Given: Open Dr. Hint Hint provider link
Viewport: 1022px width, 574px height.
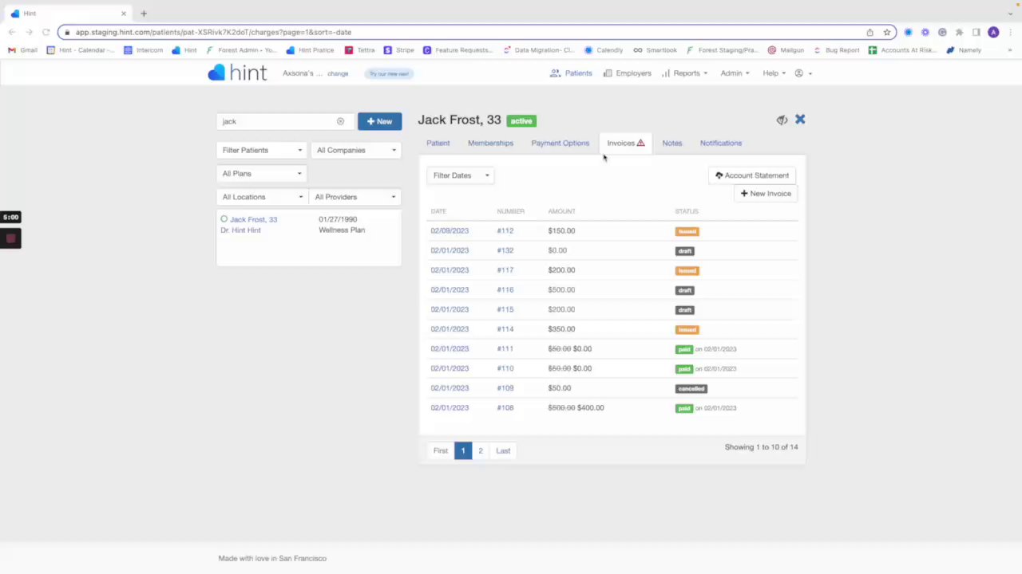Looking at the screenshot, I should (x=241, y=230).
